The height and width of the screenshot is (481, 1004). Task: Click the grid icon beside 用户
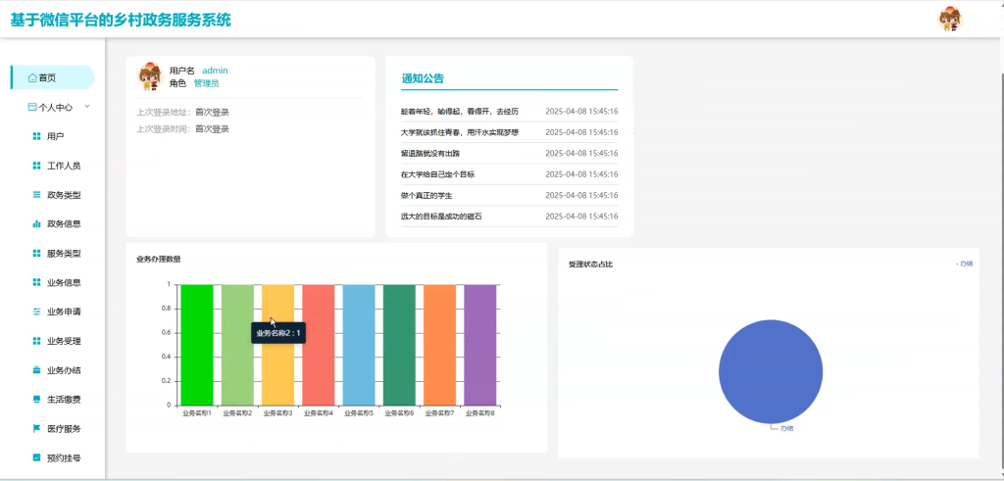click(36, 136)
